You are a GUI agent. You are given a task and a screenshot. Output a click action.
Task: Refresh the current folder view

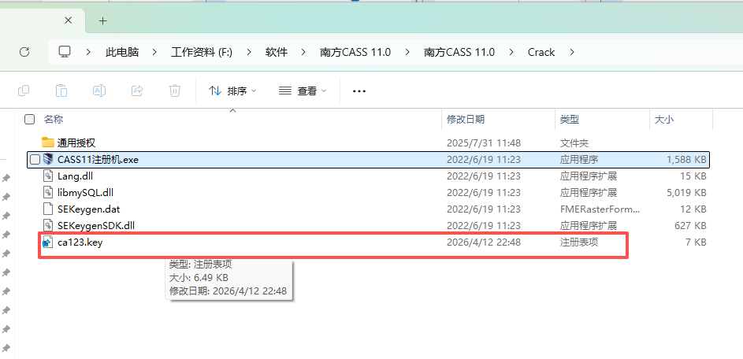(x=24, y=52)
